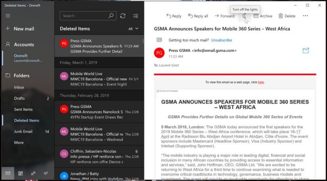The width and height of the screenshot is (327, 181).
Task: Open the People app icon
Action: point(33,173)
